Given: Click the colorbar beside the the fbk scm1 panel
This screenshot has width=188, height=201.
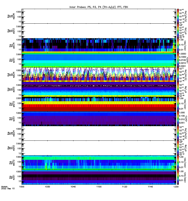Looking at the screenshot, I should click(x=178, y=177).
